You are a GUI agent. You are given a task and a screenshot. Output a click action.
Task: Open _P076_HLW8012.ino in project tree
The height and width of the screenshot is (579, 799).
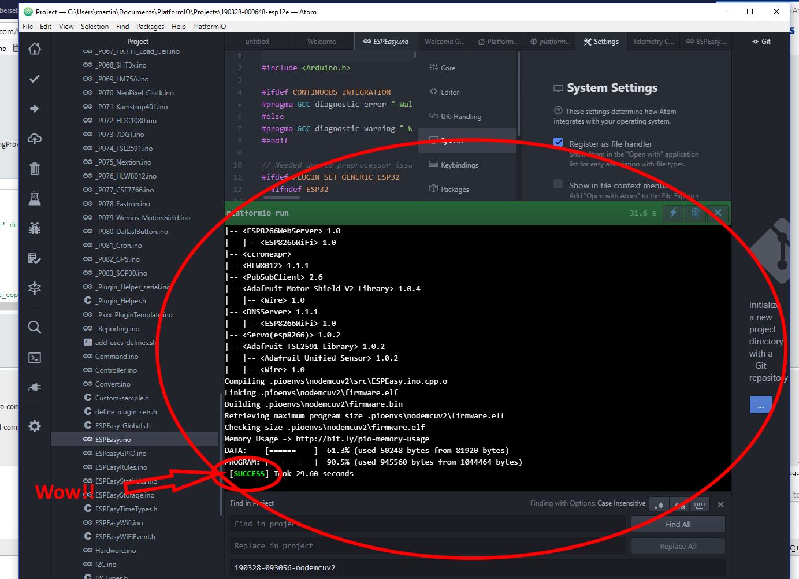tap(126, 176)
